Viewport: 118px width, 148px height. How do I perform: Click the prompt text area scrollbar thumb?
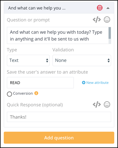(110, 33)
